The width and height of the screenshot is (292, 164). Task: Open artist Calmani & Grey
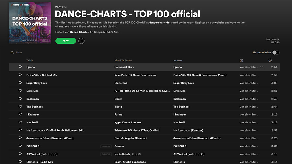pos(124,67)
